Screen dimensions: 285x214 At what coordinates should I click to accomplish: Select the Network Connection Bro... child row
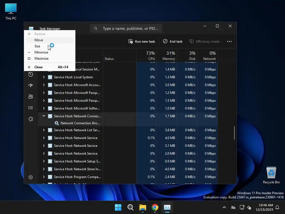[x=127, y=123]
